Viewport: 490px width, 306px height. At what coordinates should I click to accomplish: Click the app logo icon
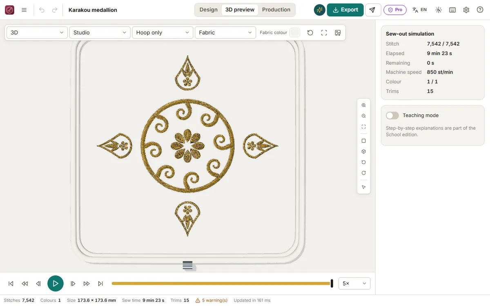pos(9,10)
